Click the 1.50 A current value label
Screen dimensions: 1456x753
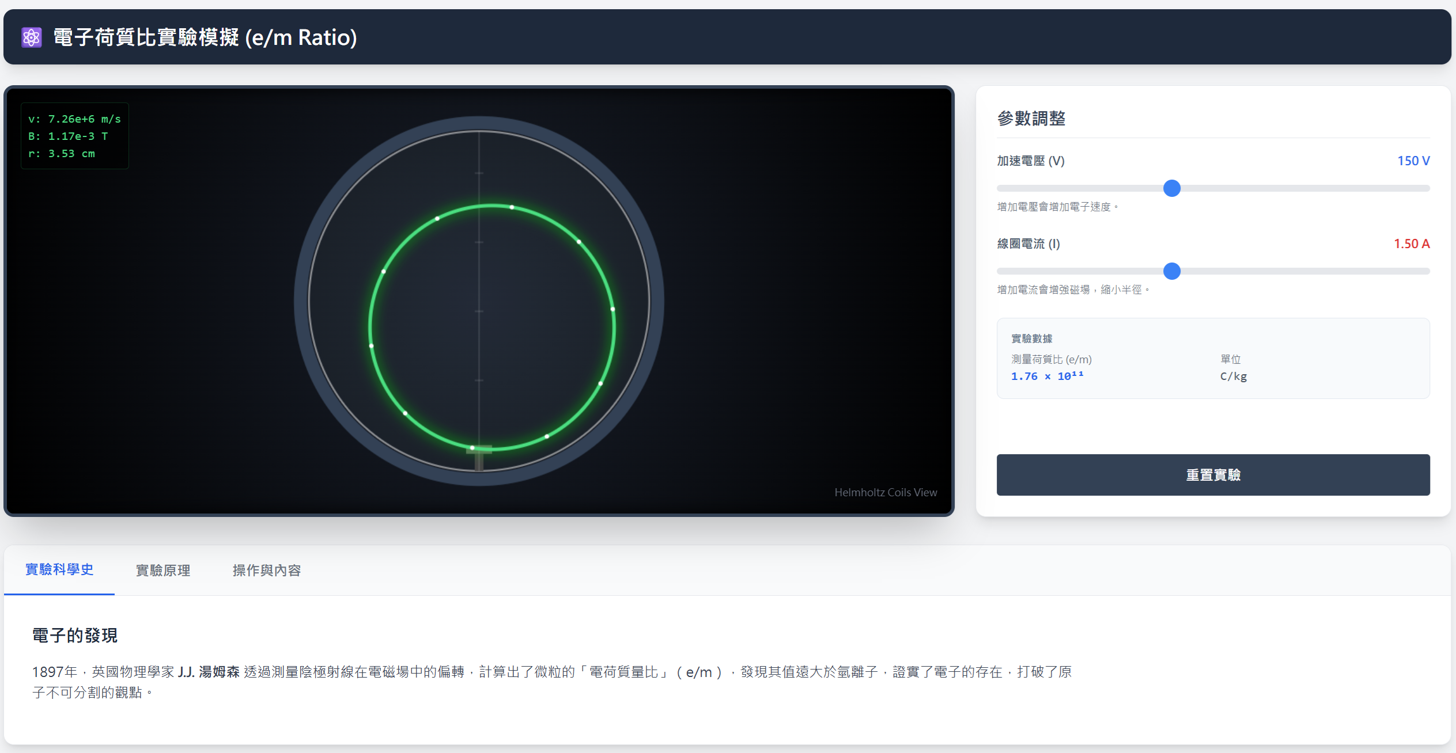1411,244
